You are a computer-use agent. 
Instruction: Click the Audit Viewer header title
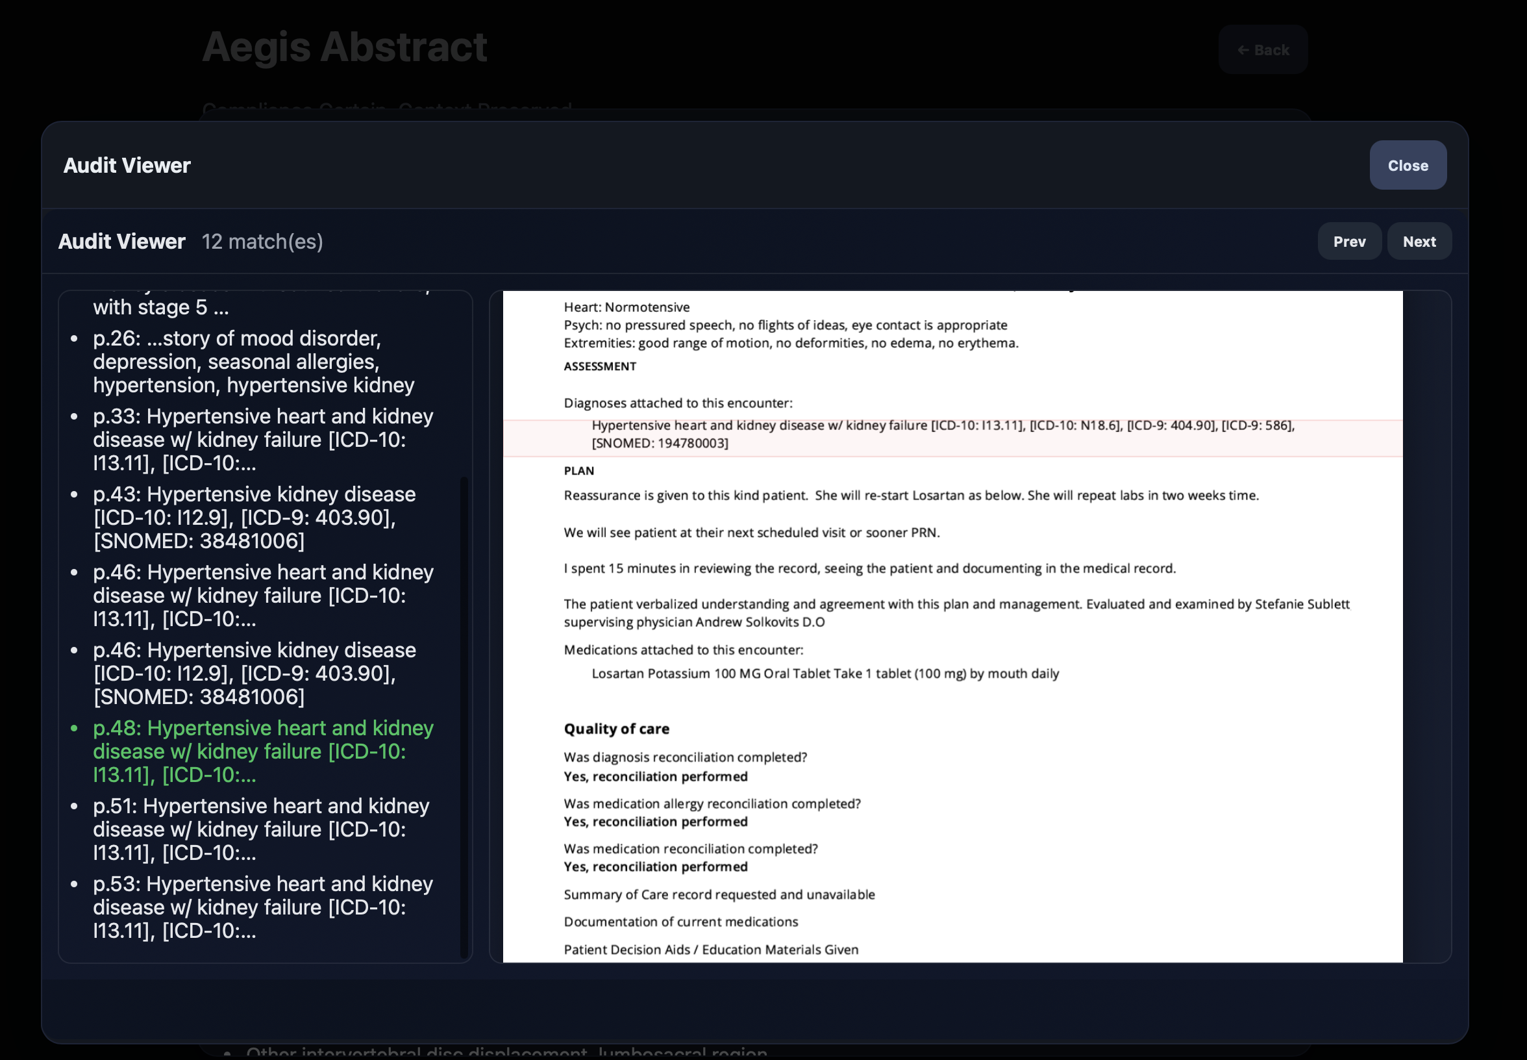click(x=127, y=166)
